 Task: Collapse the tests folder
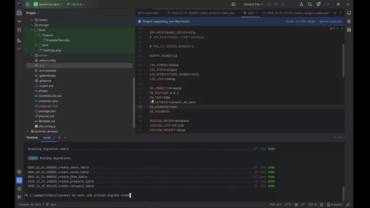click(32, 30)
